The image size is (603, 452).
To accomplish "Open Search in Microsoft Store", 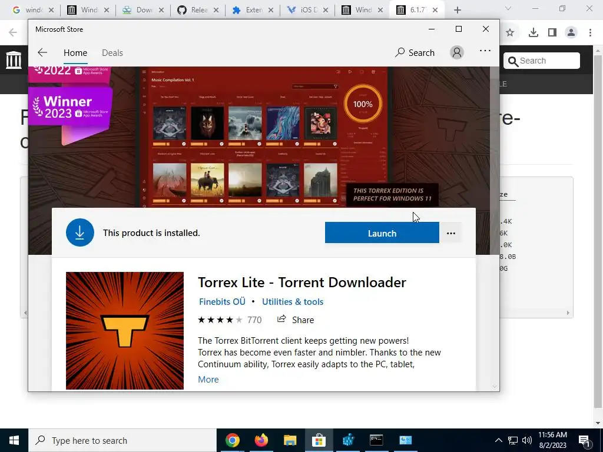I will (x=415, y=52).
